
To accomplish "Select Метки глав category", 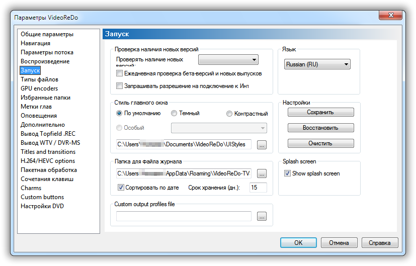I will 36,106.
